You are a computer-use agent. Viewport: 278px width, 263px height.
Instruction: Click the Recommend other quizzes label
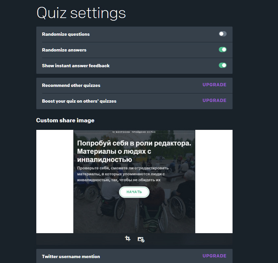coord(71,85)
